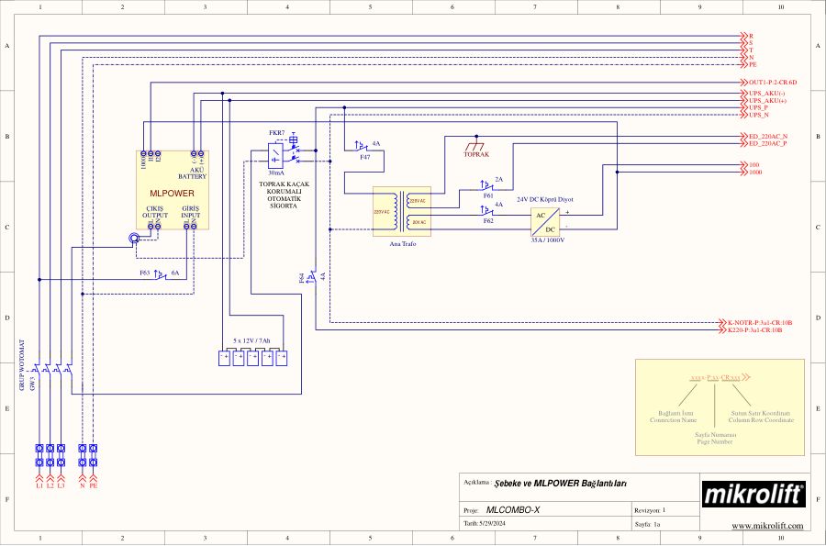Click the K220-P:3a1-CR:10B port label
The image size is (826, 546).
click(755, 330)
